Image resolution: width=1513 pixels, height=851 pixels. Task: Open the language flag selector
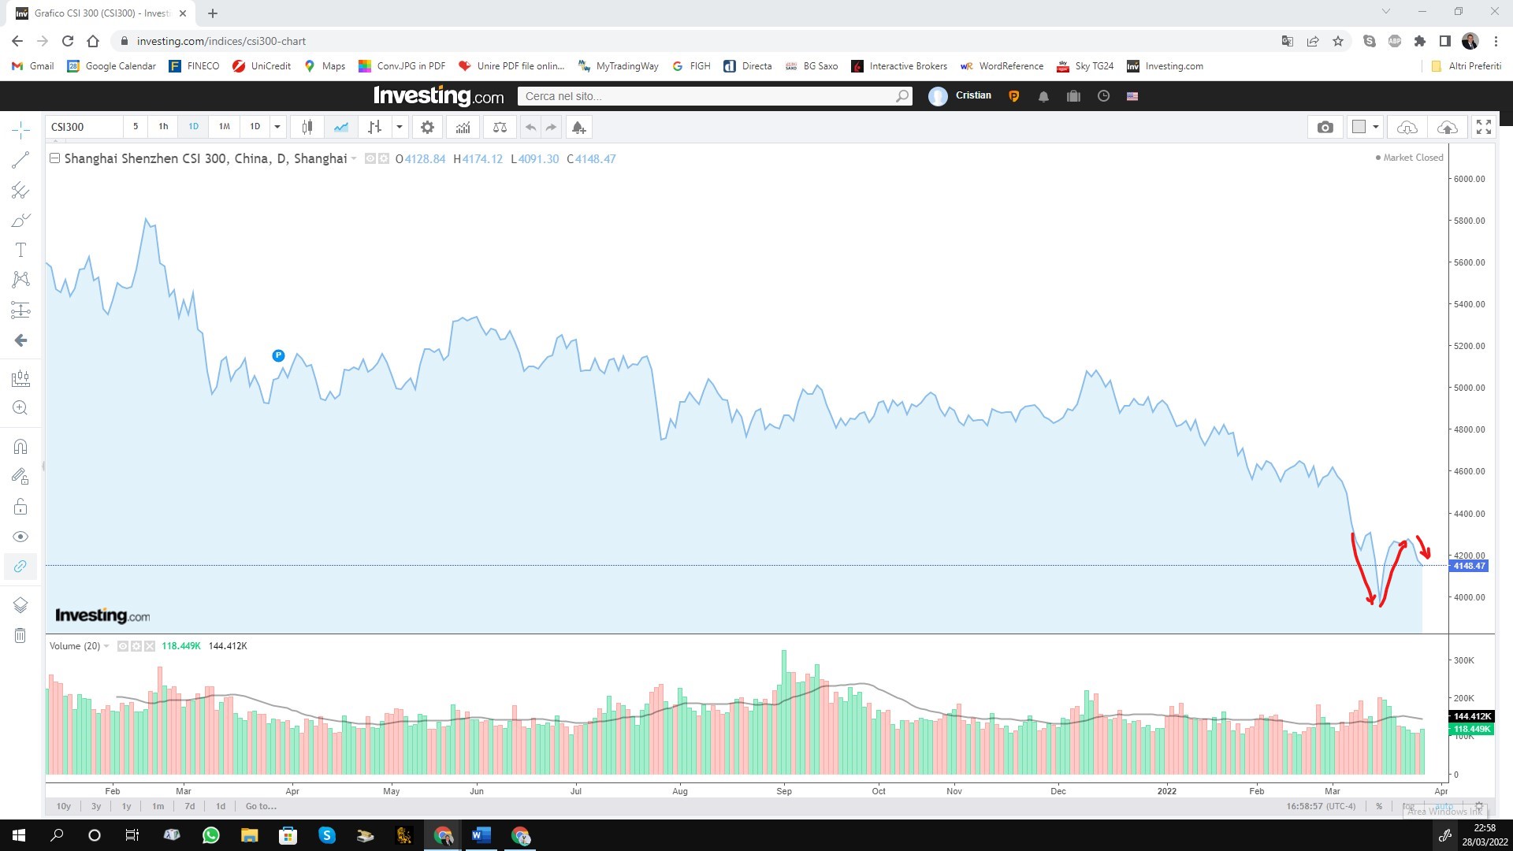pyautogui.click(x=1132, y=96)
